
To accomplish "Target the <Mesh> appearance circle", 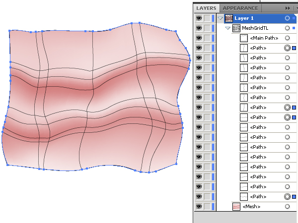I will (287, 206).
